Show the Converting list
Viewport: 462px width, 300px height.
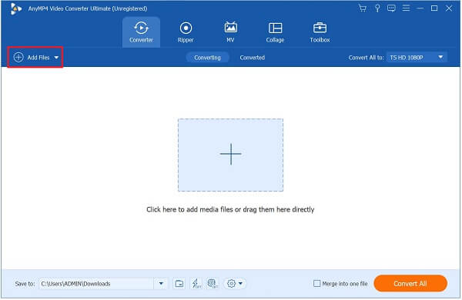(x=207, y=58)
